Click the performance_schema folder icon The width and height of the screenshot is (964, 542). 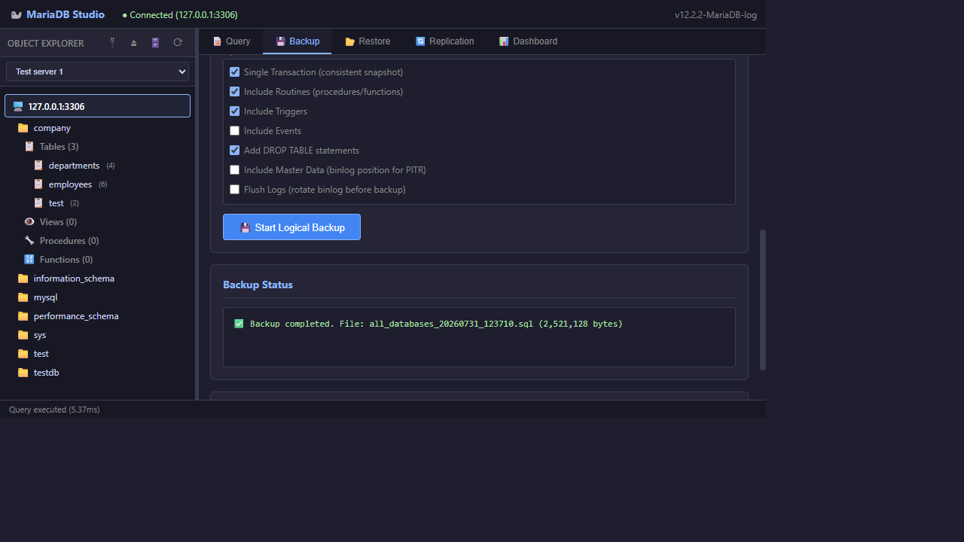(23, 316)
